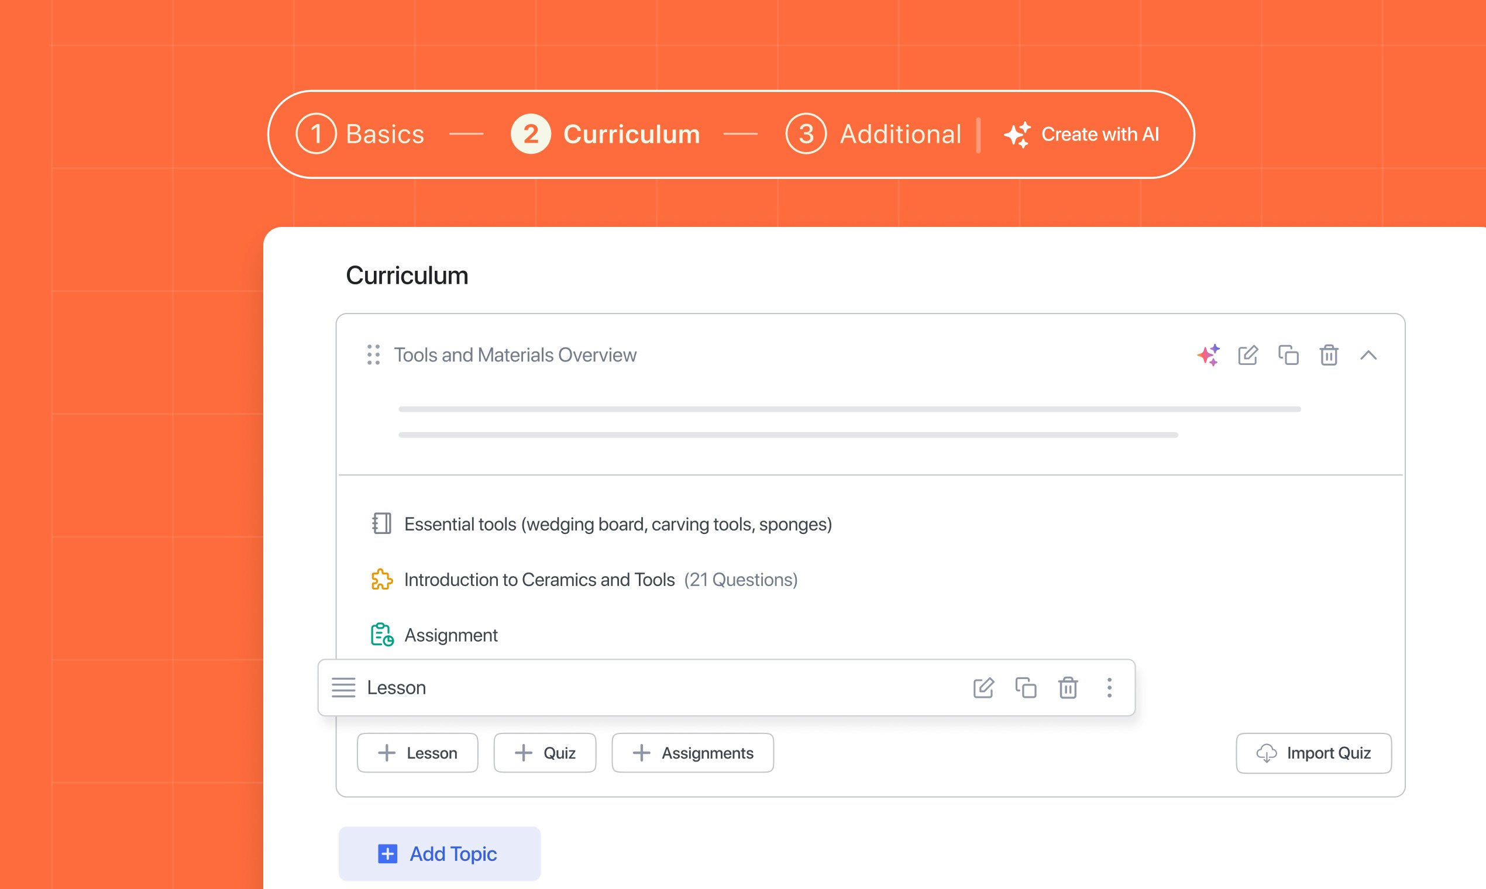Image resolution: width=1486 pixels, height=889 pixels.
Task: Duplicate the Lesson row item
Action: (1026, 688)
